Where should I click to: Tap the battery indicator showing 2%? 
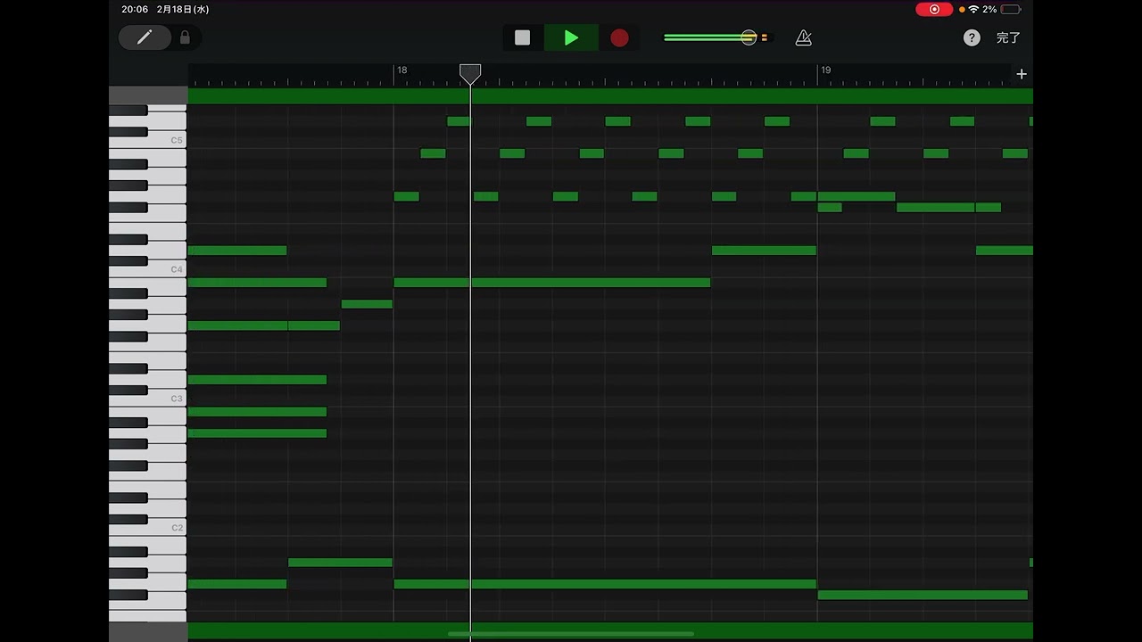(x=1011, y=9)
